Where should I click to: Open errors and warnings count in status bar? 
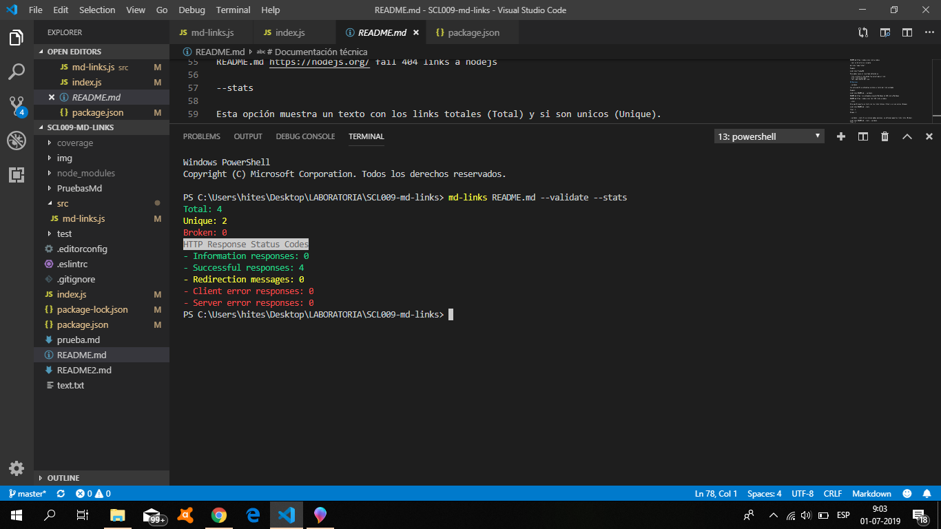coord(93,494)
